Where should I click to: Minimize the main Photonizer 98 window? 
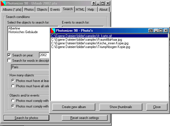98,3
